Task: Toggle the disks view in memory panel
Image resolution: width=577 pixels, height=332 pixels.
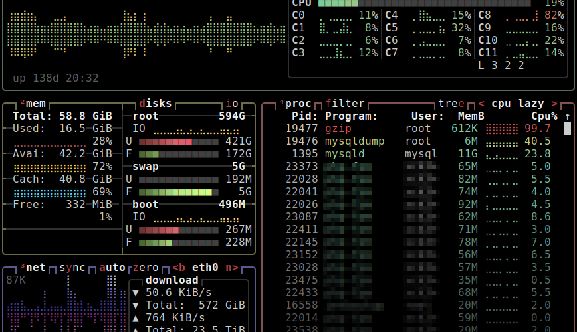Action: point(155,104)
